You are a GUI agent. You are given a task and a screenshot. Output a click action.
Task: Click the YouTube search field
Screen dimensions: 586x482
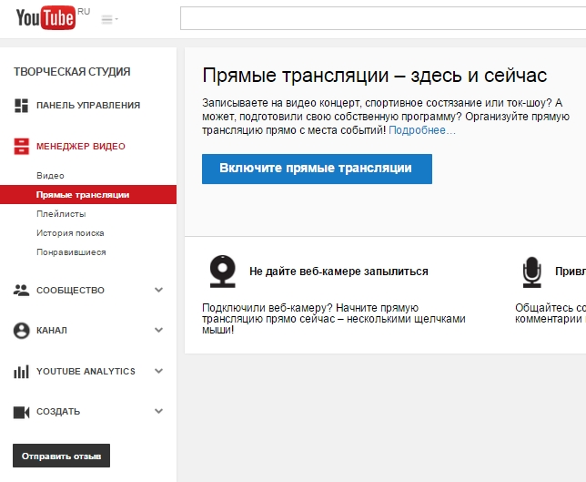(383, 18)
